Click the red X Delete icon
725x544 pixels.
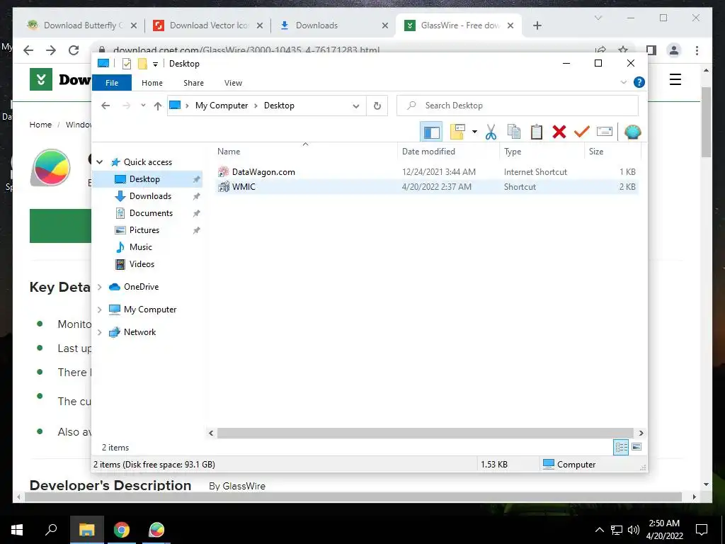[x=559, y=132]
